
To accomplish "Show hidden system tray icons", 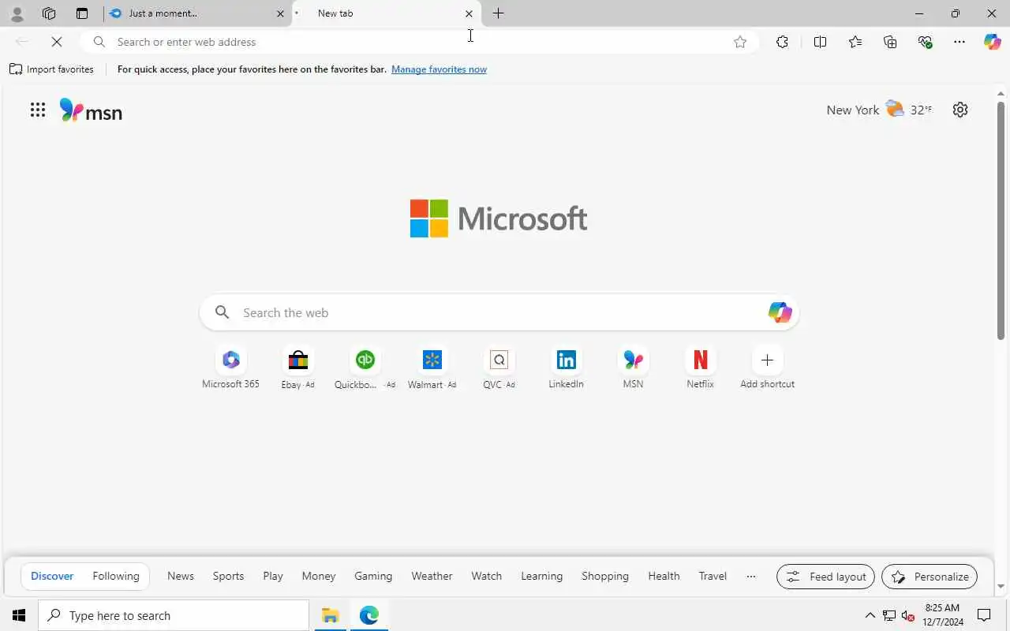I will pos(870,615).
